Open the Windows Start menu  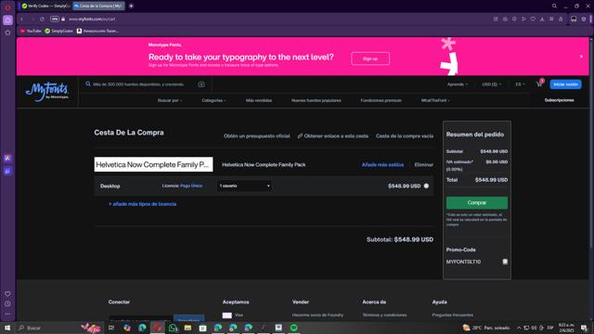[7, 328]
